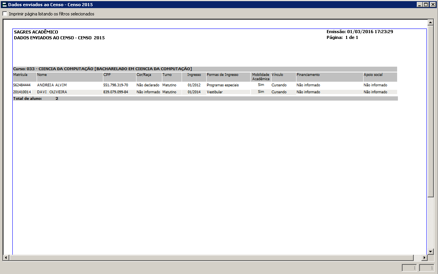Select the ANDREIA ALVIM student row

click(x=52, y=85)
